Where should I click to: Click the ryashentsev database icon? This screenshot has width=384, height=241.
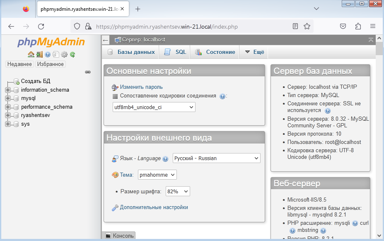tap(16, 115)
